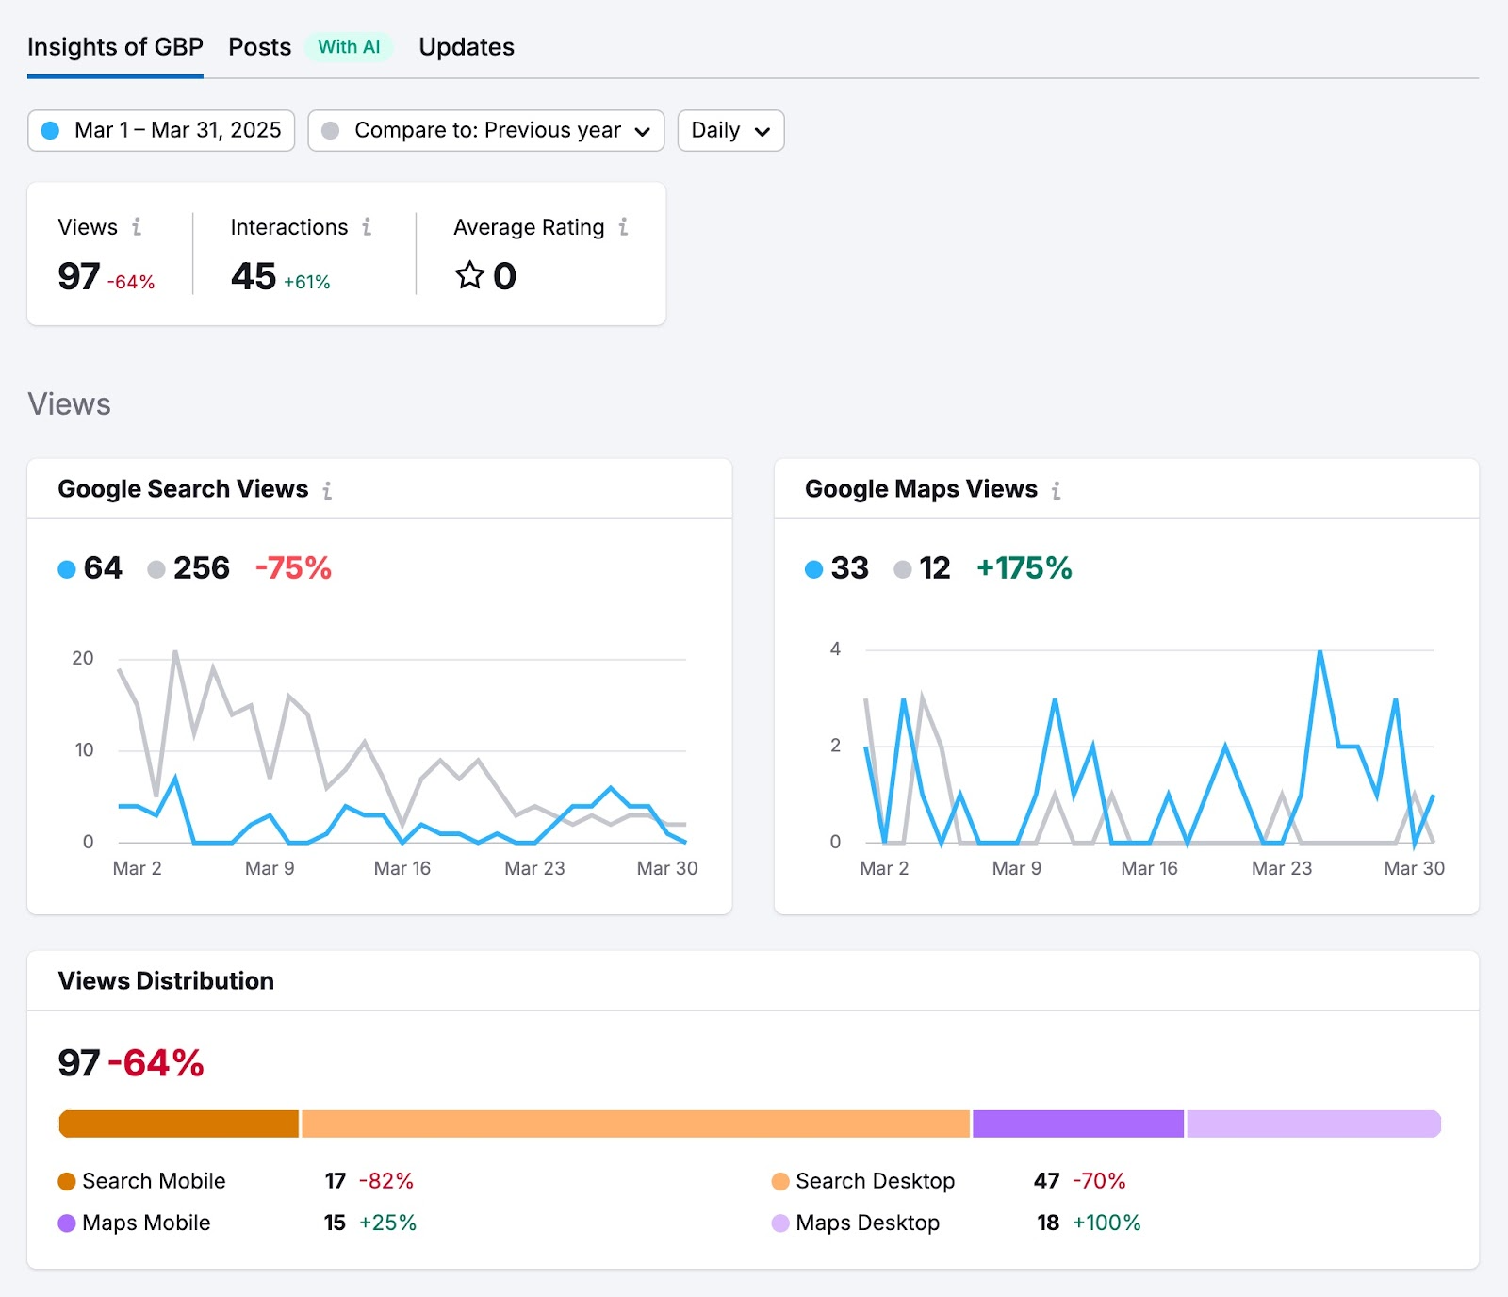The image size is (1508, 1297).
Task: Click the star icon under Average Rating
Action: click(x=468, y=276)
